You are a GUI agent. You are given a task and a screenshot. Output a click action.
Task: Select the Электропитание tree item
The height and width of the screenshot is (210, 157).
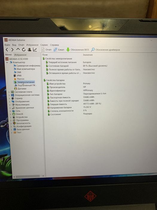[x=24, y=82]
